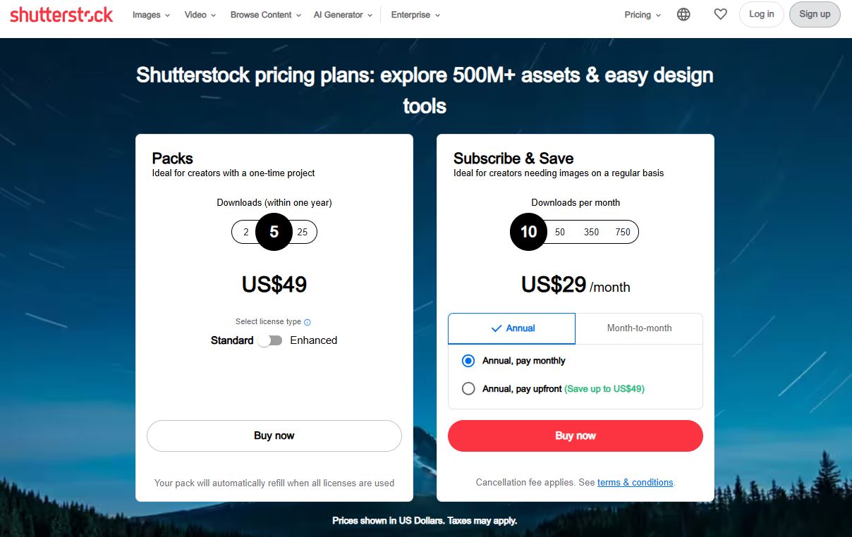Open the Enterprise dropdown

(415, 15)
